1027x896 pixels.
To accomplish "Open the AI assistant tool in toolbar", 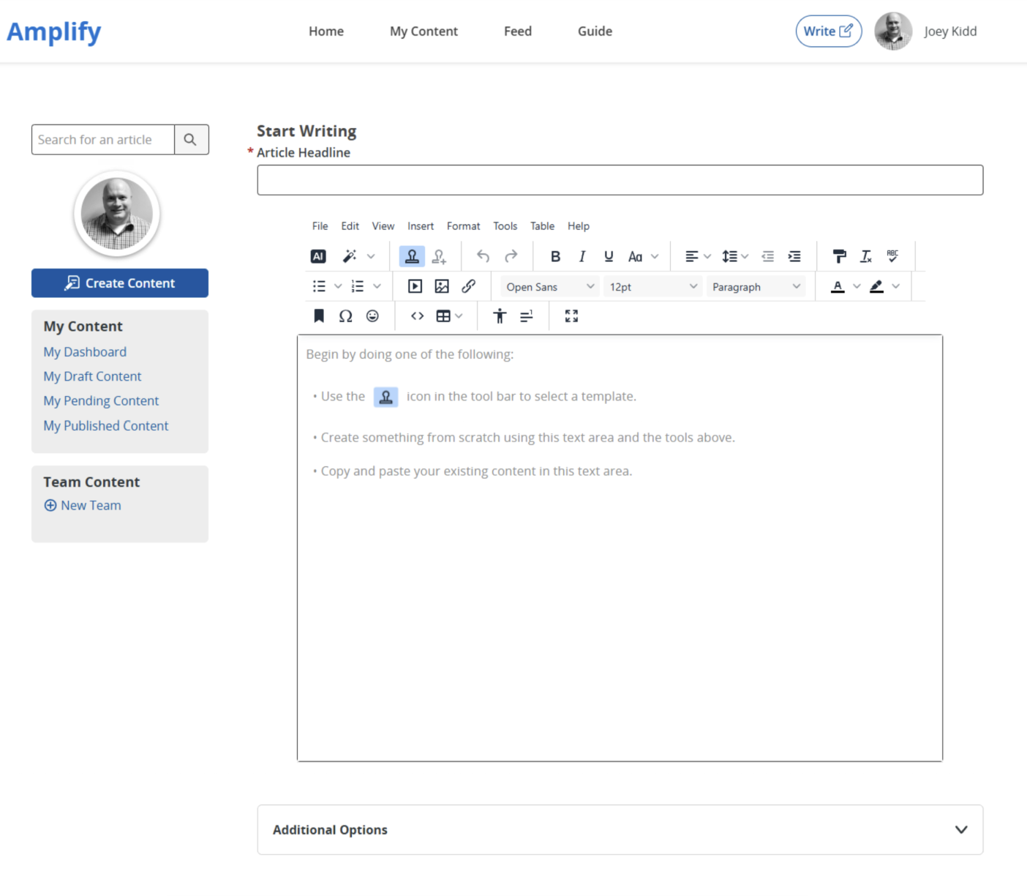I will (318, 256).
